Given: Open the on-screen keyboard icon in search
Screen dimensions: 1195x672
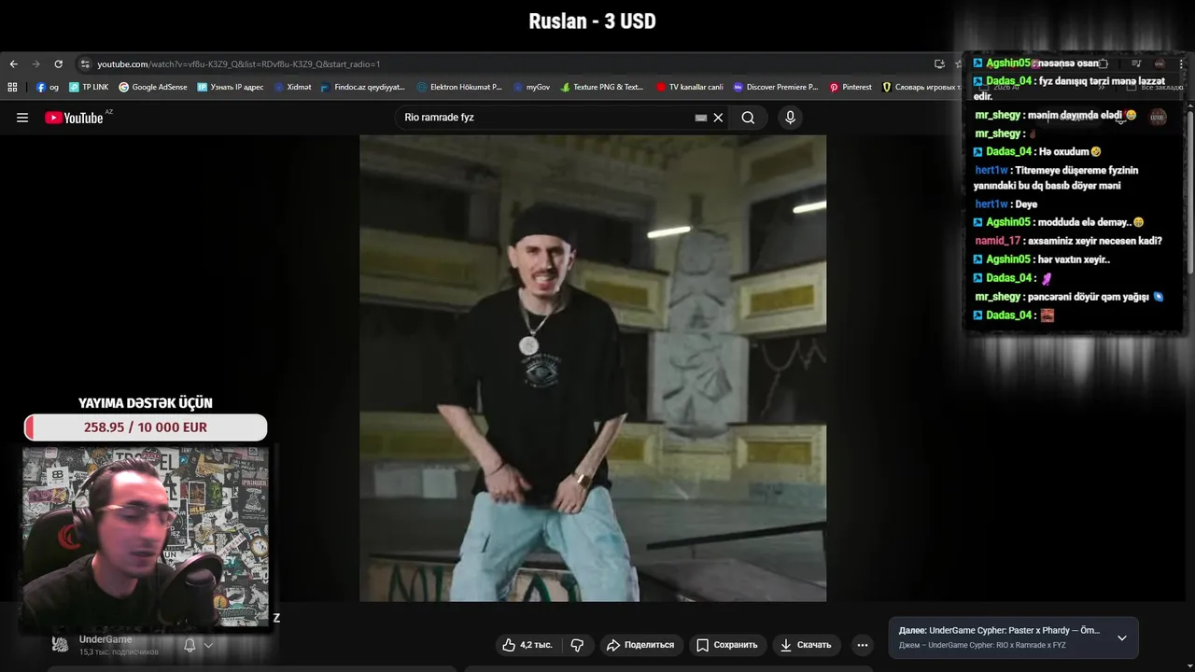Looking at the screenshot, I should point(701,118).
